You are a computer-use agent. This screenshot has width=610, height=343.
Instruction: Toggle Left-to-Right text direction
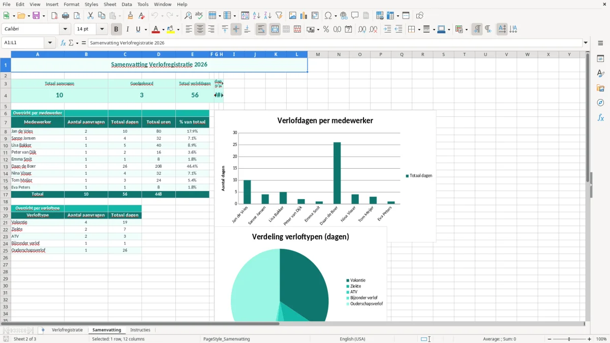coord(477,29)
